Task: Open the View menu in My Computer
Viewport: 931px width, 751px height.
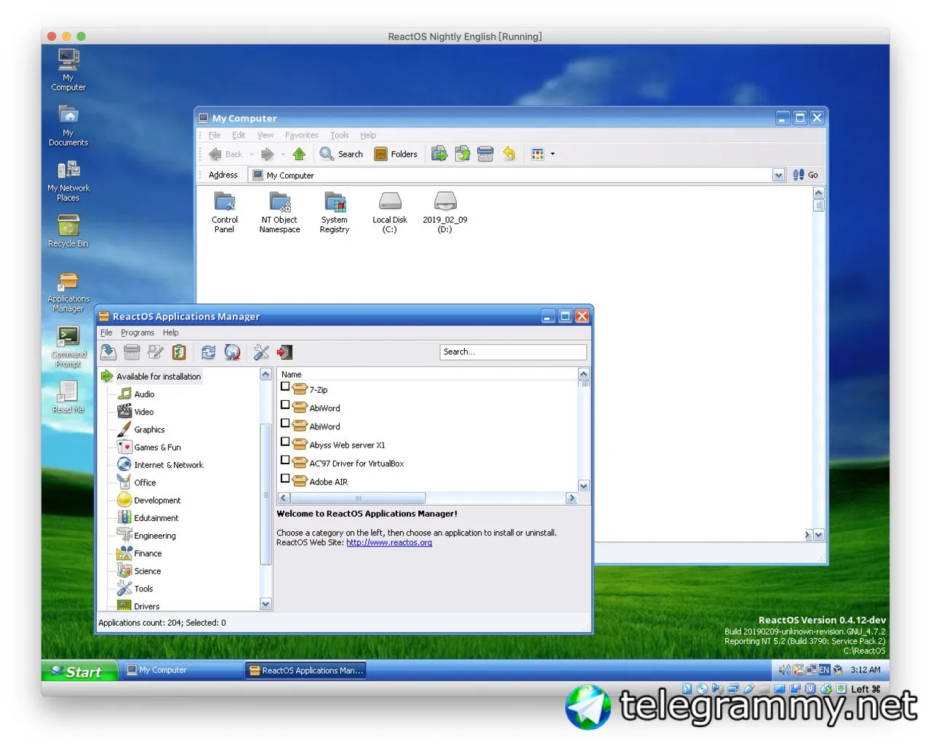Action: pos(265,135)
